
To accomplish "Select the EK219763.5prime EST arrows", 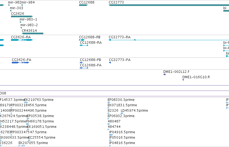I will point(26,102).
